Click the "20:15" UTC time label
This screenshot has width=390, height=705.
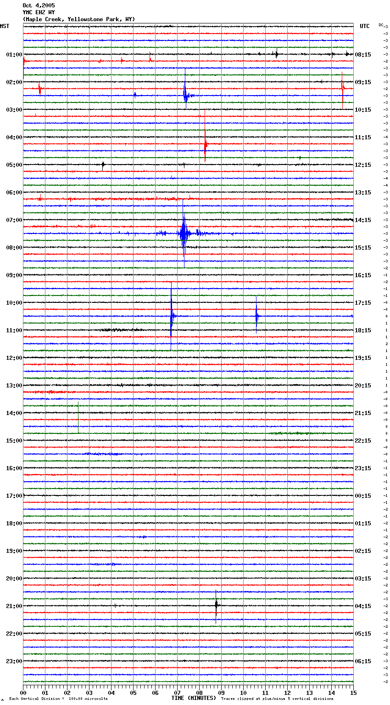coord(363,386)
